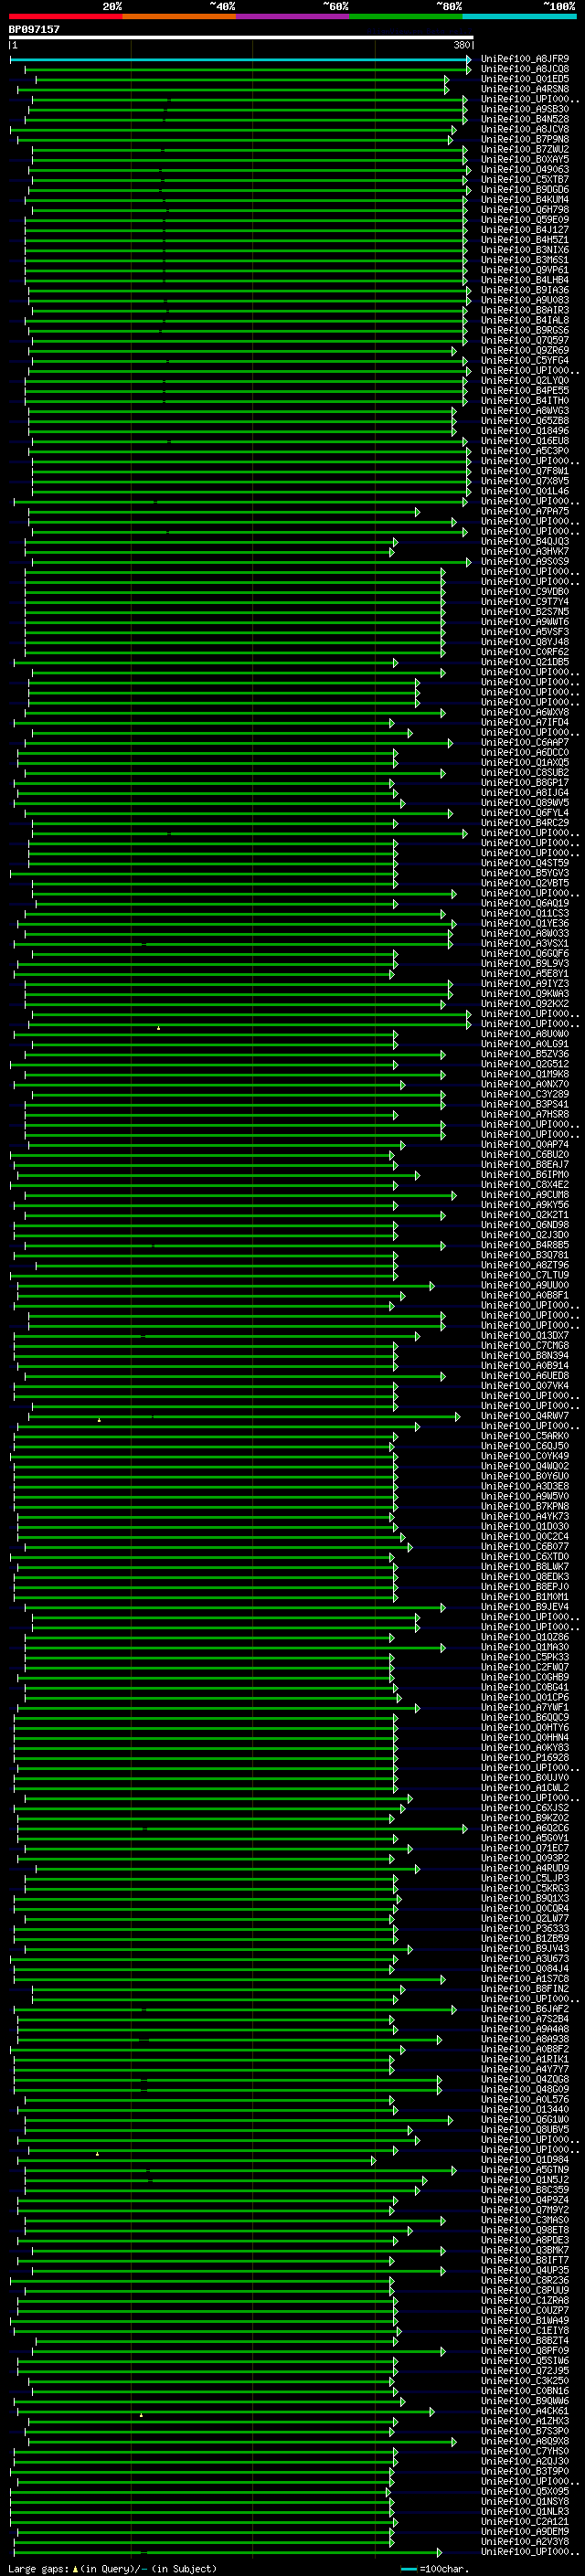Image resolution: width=585 pixels, height=2576 pixels.
Task: Click the UniRef100_Q4ST59 label
Action: pos(525,863)
